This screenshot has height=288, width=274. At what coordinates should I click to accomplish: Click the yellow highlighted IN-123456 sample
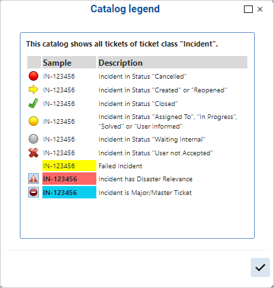[x=69, y=166]
